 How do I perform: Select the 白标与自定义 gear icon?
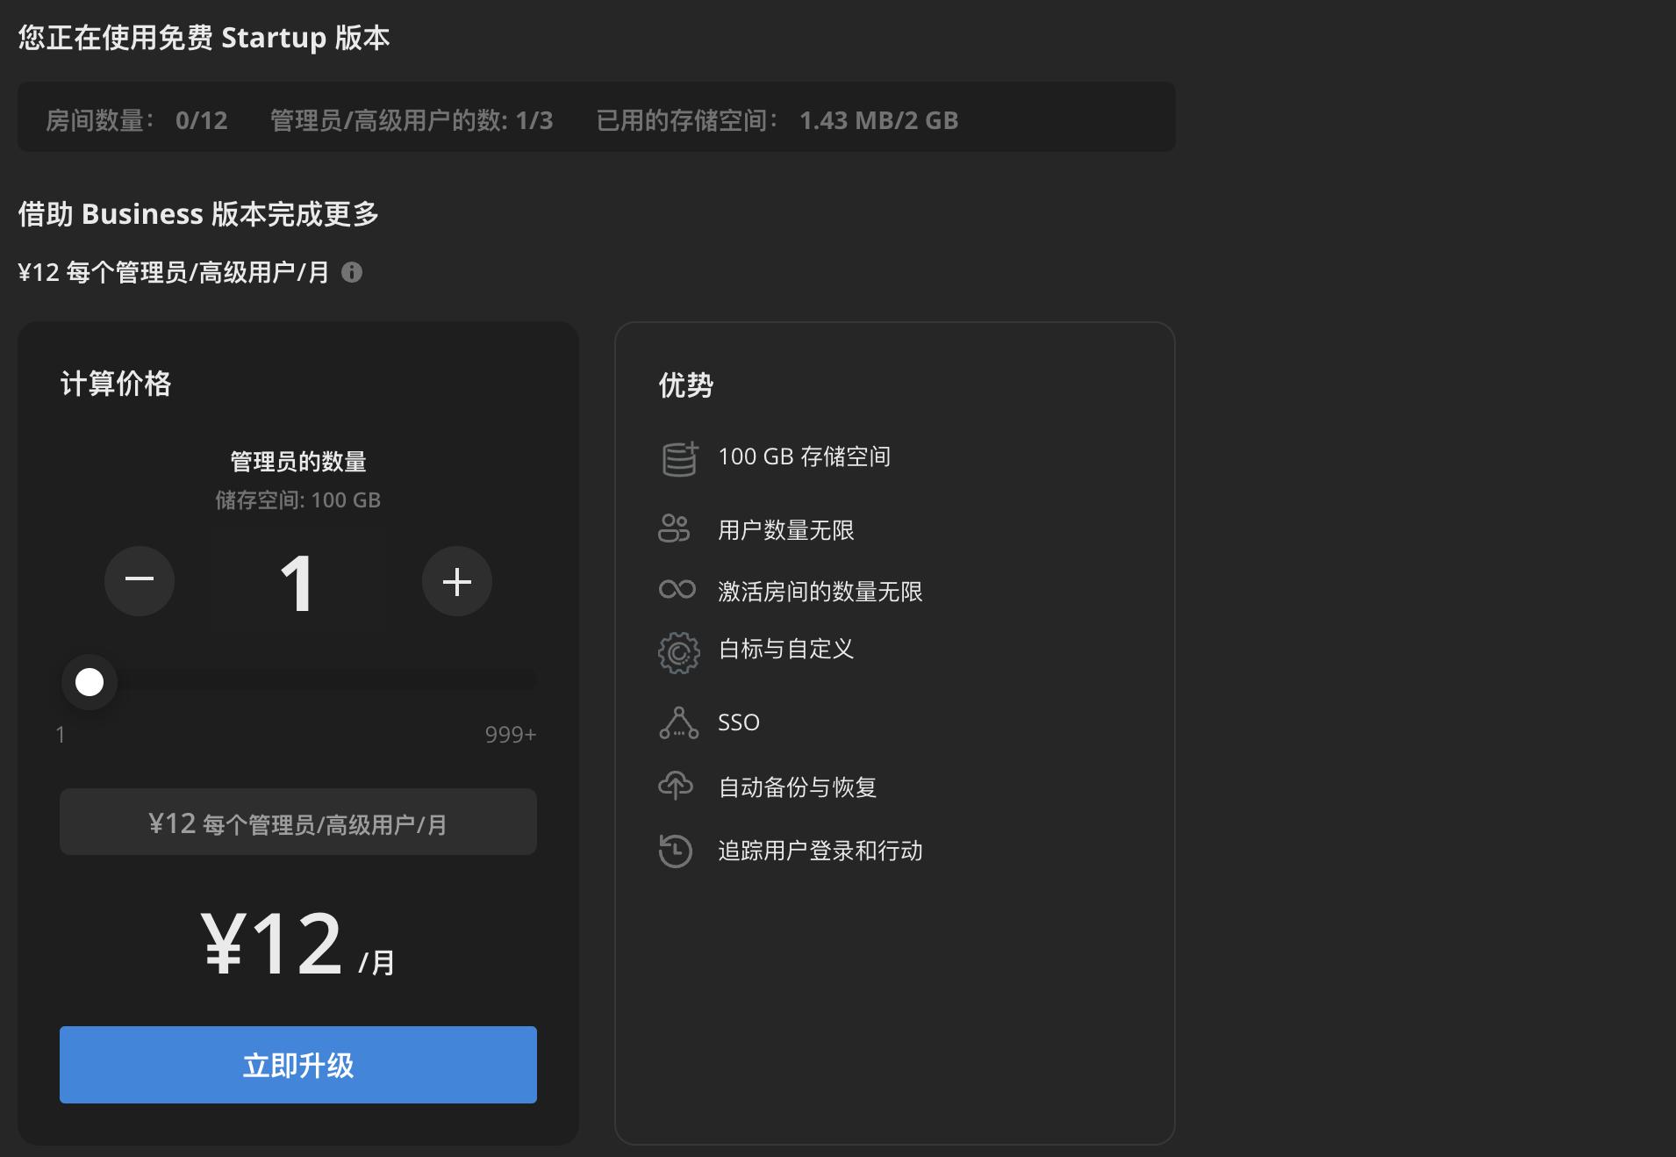coord(677,651)
